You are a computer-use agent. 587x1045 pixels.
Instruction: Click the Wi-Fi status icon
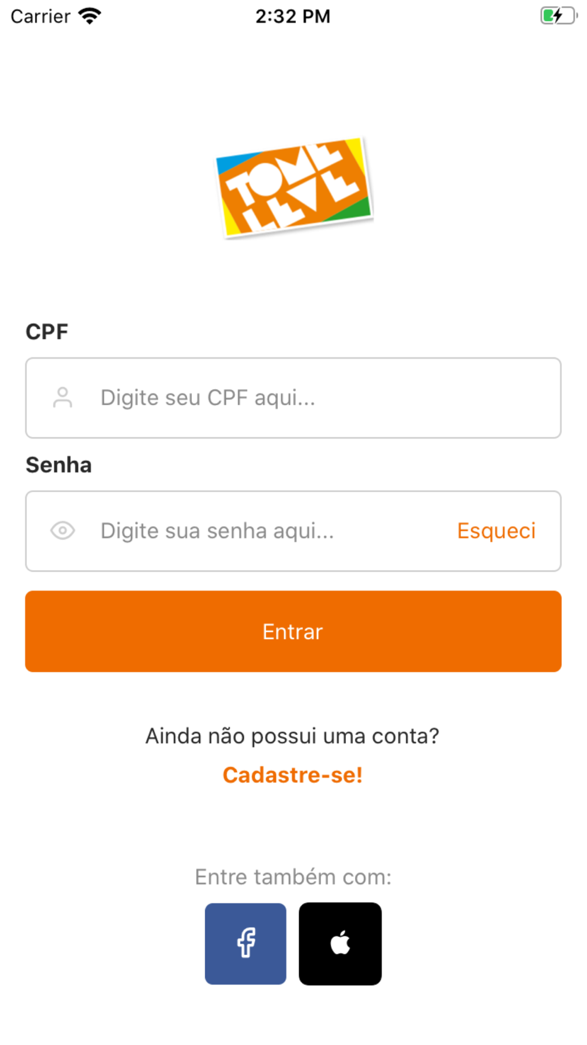[90, 16]
